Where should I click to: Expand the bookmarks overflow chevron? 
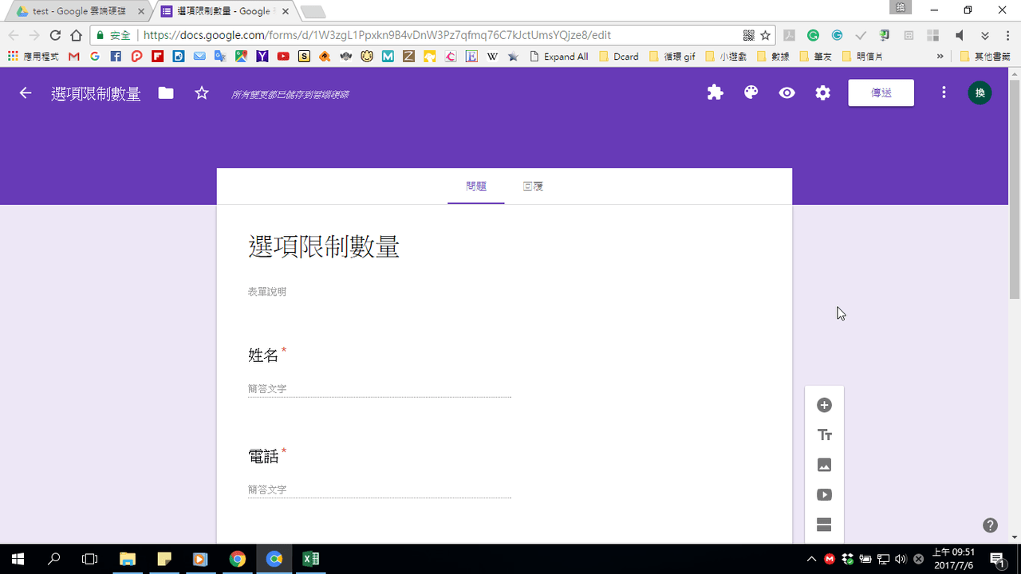click(x=940, y=57)
